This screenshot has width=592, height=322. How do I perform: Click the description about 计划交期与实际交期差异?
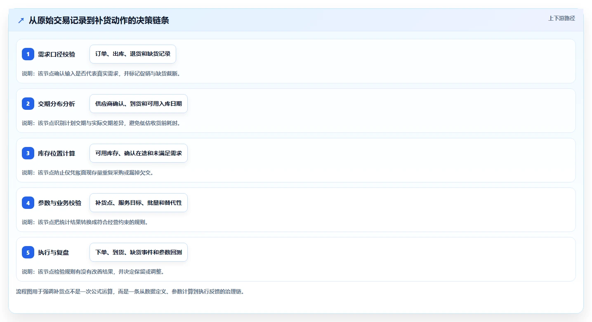[x=101, y=123]
